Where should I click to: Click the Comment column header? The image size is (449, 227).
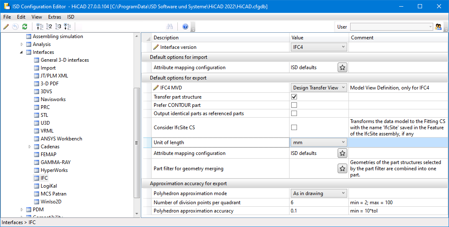pyautogui.click(x=399, y=38)
